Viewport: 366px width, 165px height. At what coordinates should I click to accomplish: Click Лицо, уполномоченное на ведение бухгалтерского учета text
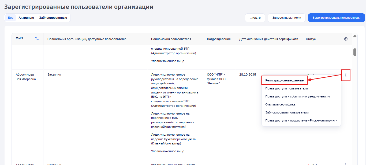pos(173,139)
